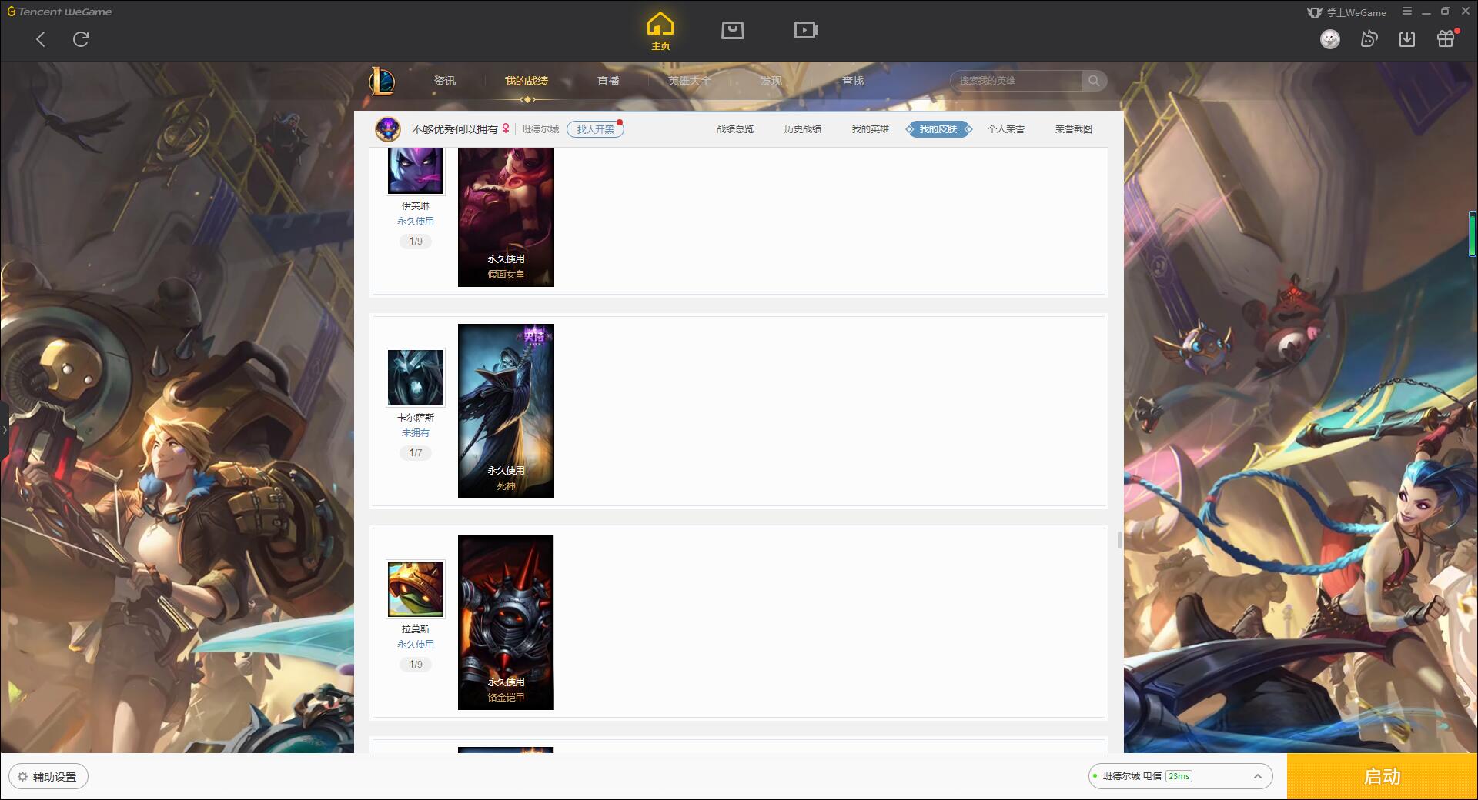The height and width of the screenshot is (800, 1478).
Task: Open 个人荣誉 sub-tab
Action: click(1006, 129)
